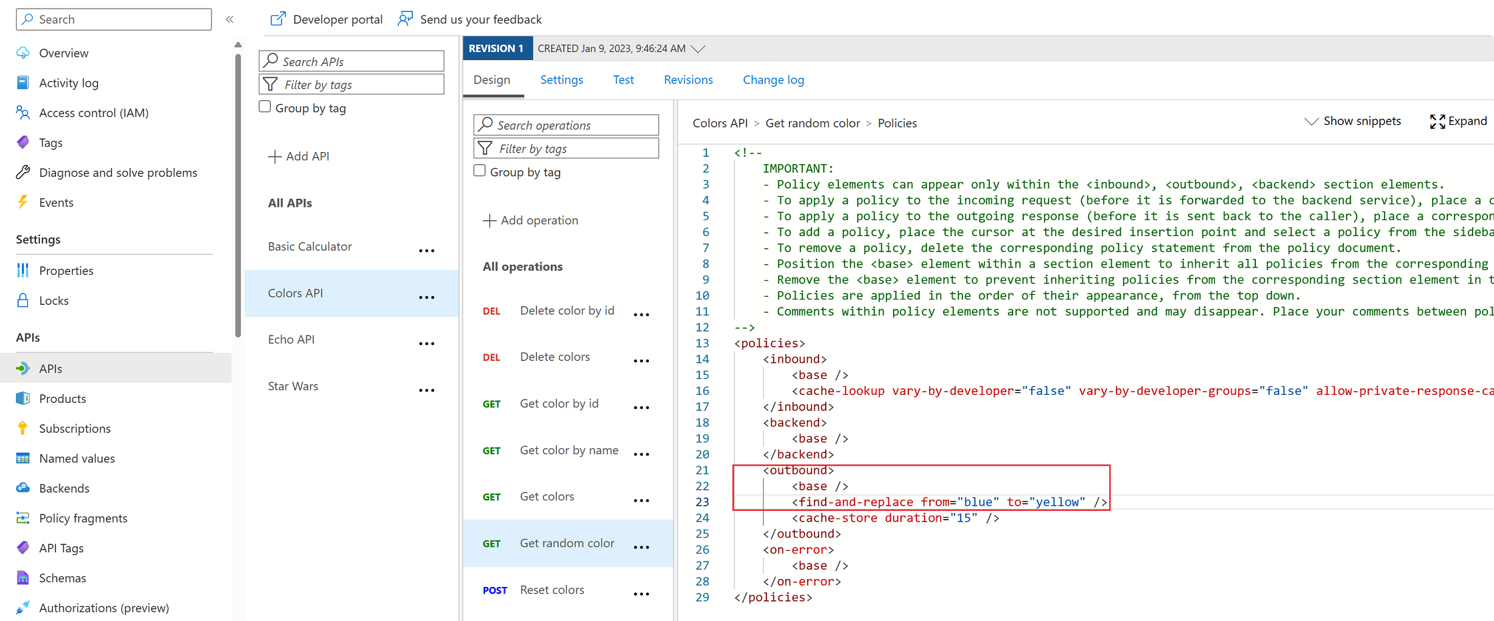
Task: Switch to the Change log tab
Action: [772, 79]
